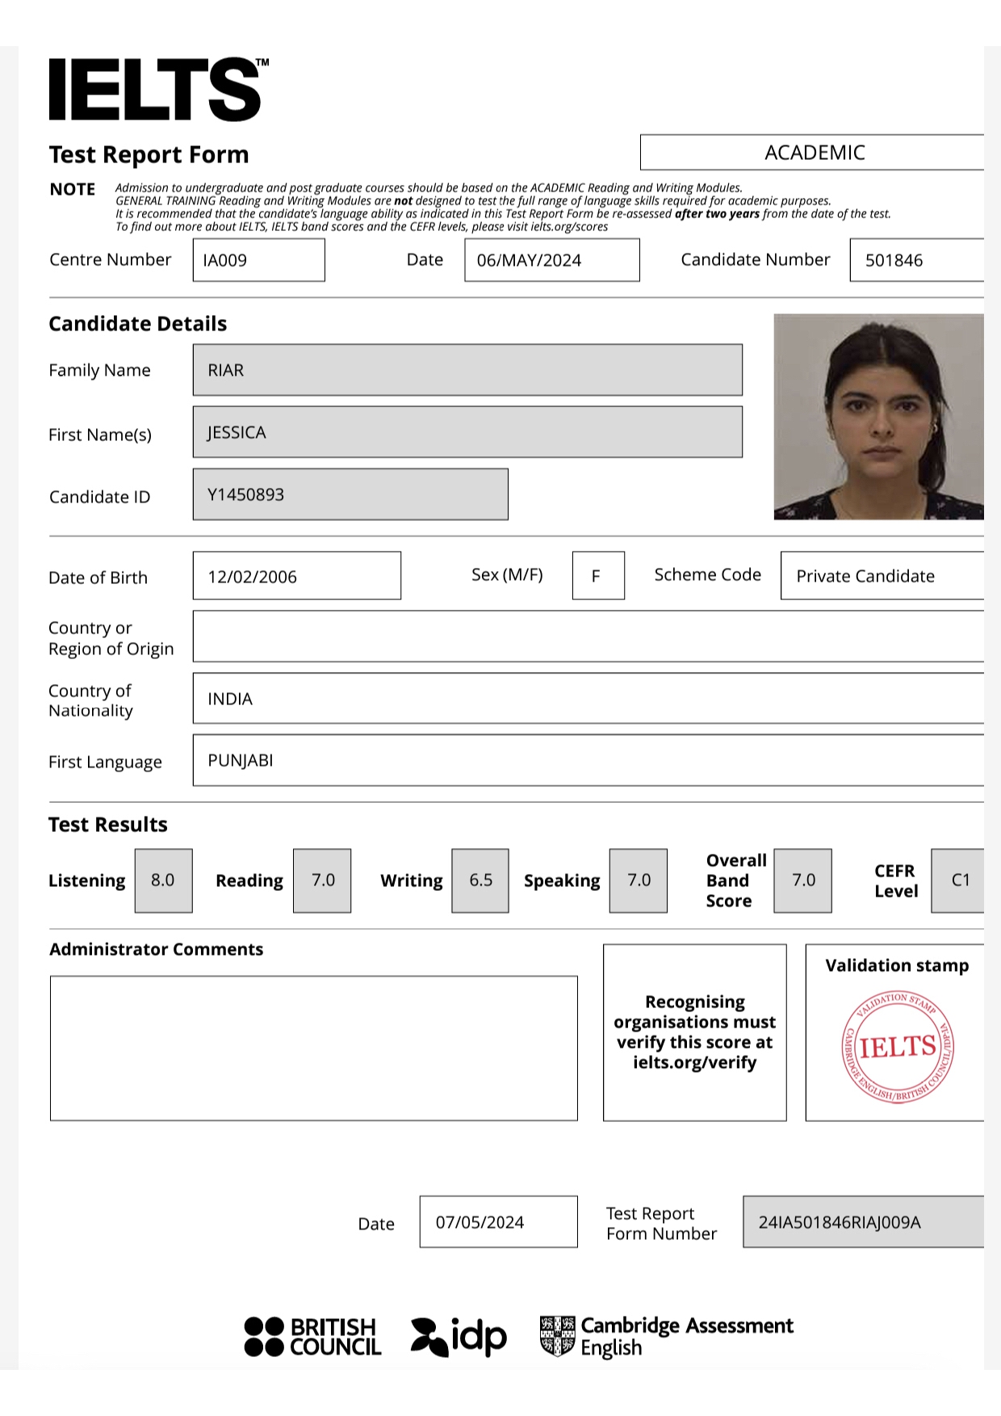
Task: Select the Centre Number field IA009
Action: point(258,260)
